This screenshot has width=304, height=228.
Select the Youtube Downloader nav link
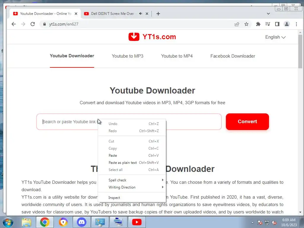coord(72,56)
